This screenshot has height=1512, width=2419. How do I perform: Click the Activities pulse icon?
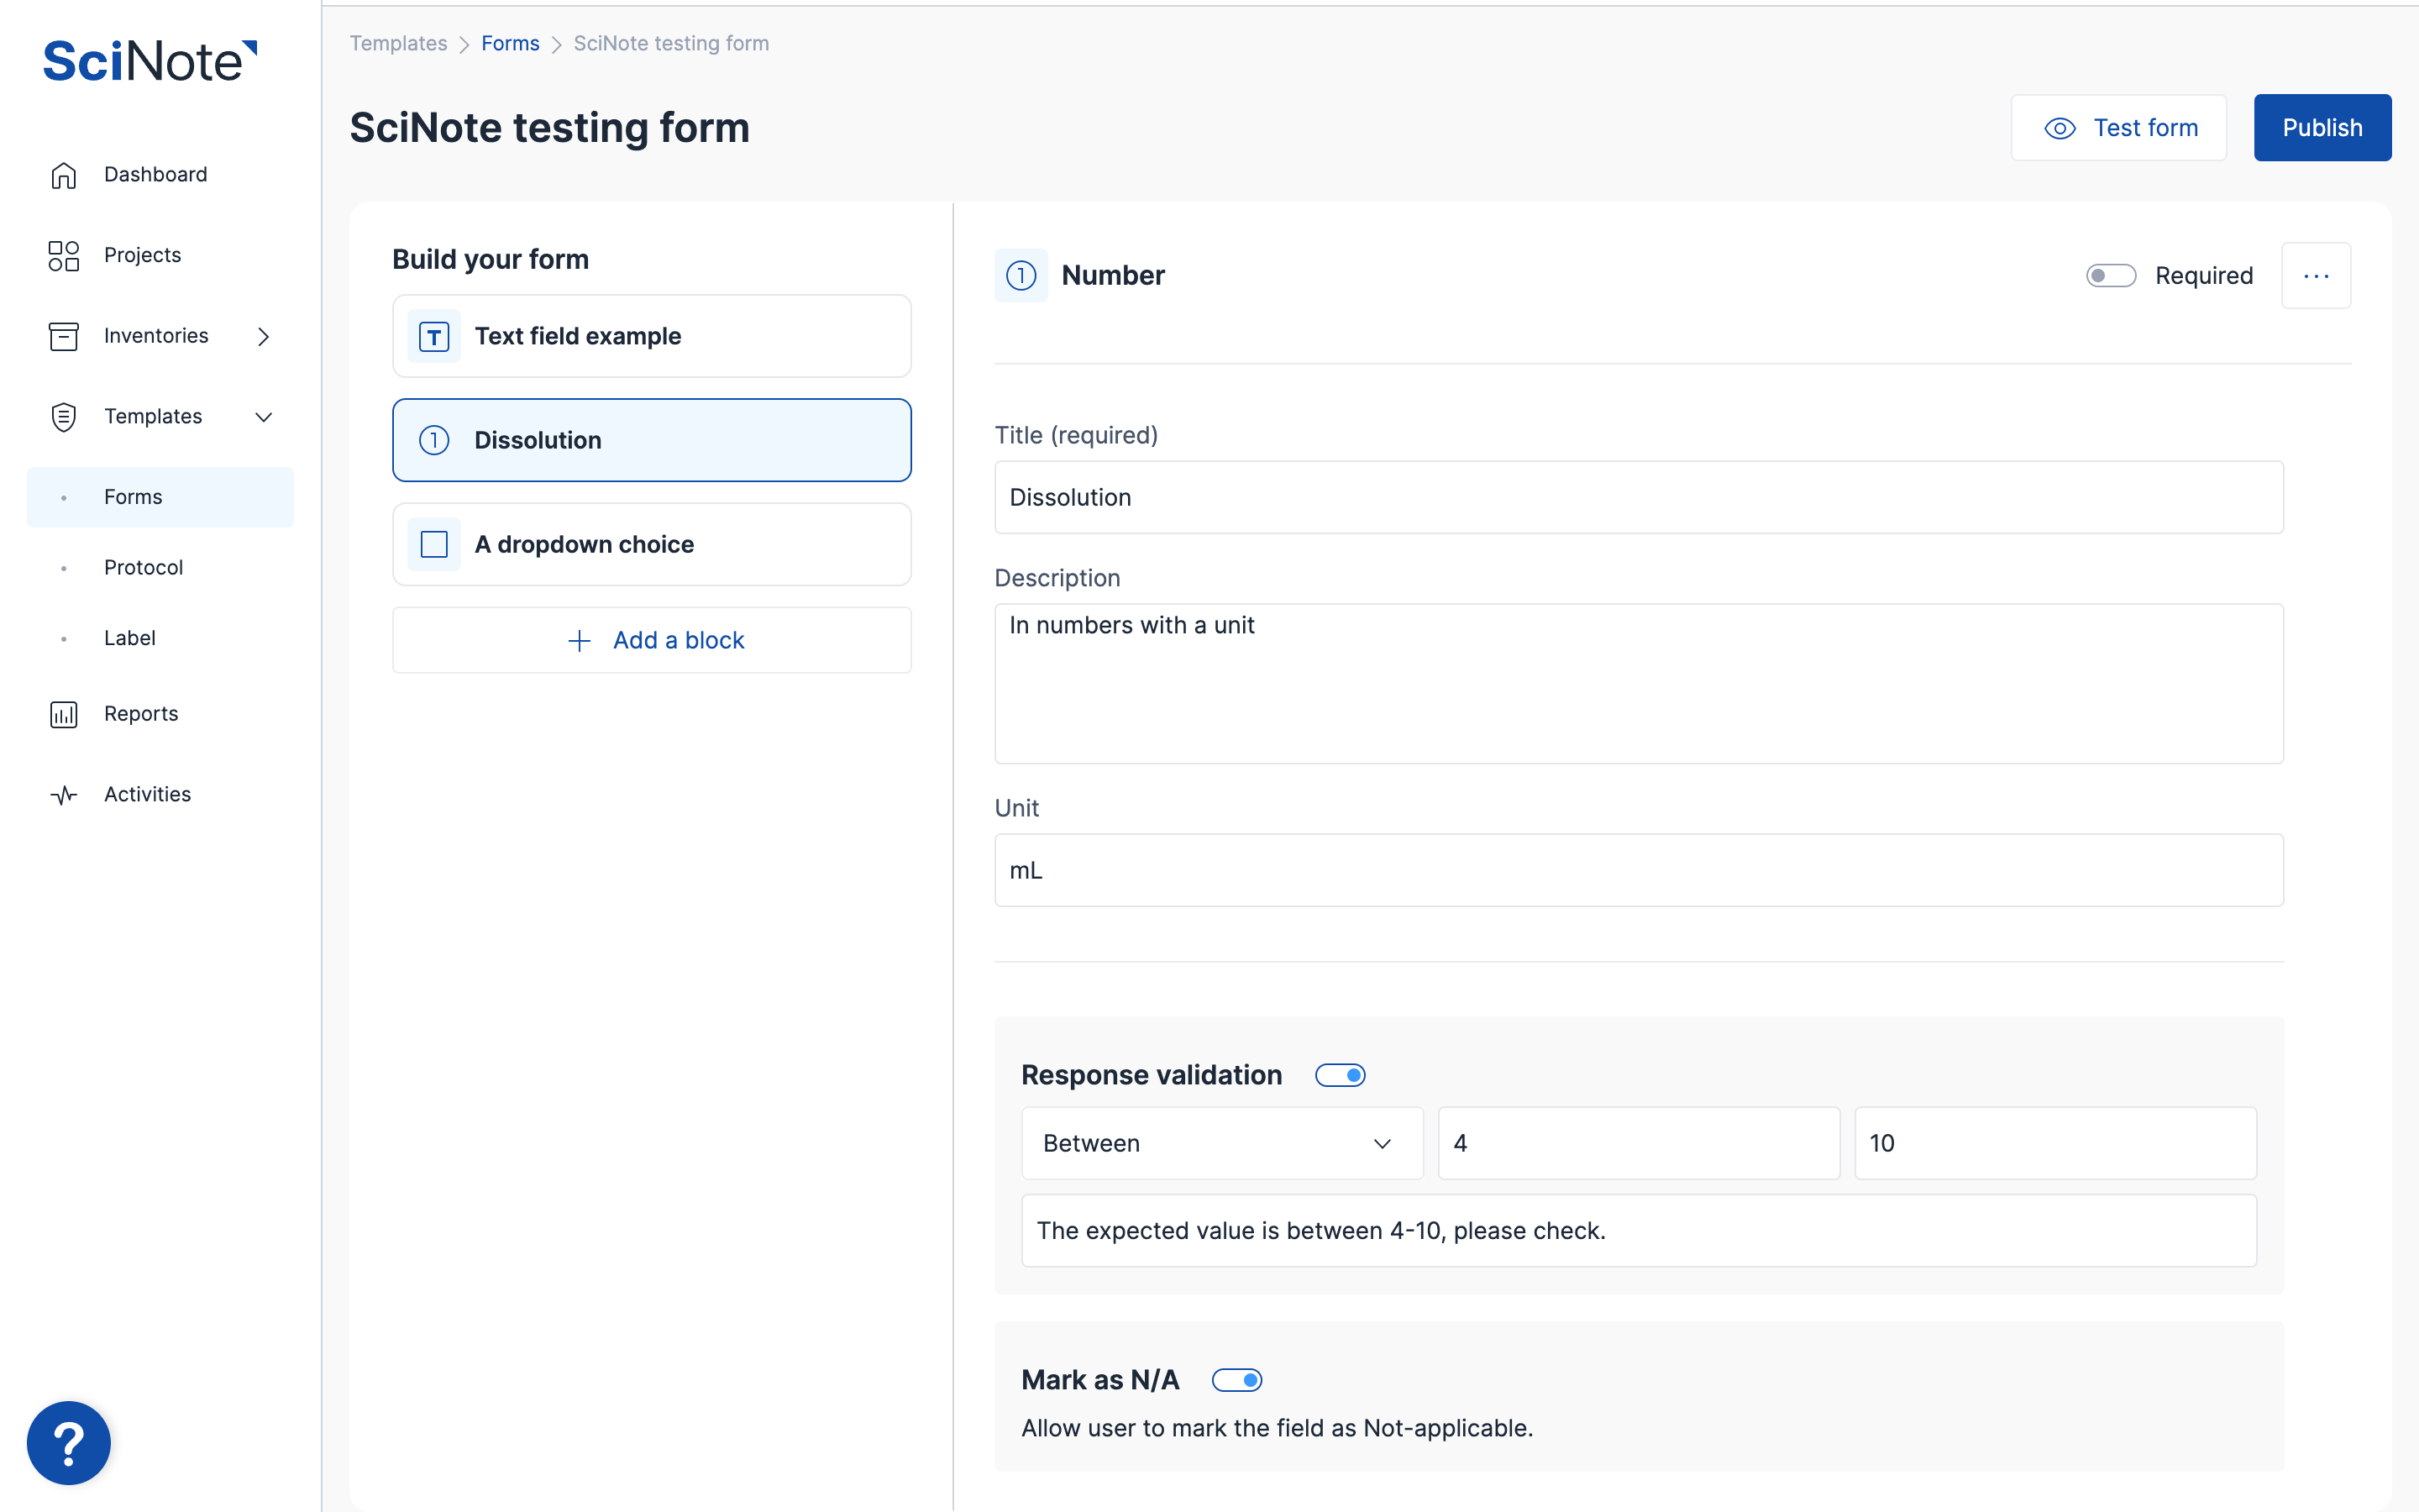pyautogui.click(x=63, y=795)
